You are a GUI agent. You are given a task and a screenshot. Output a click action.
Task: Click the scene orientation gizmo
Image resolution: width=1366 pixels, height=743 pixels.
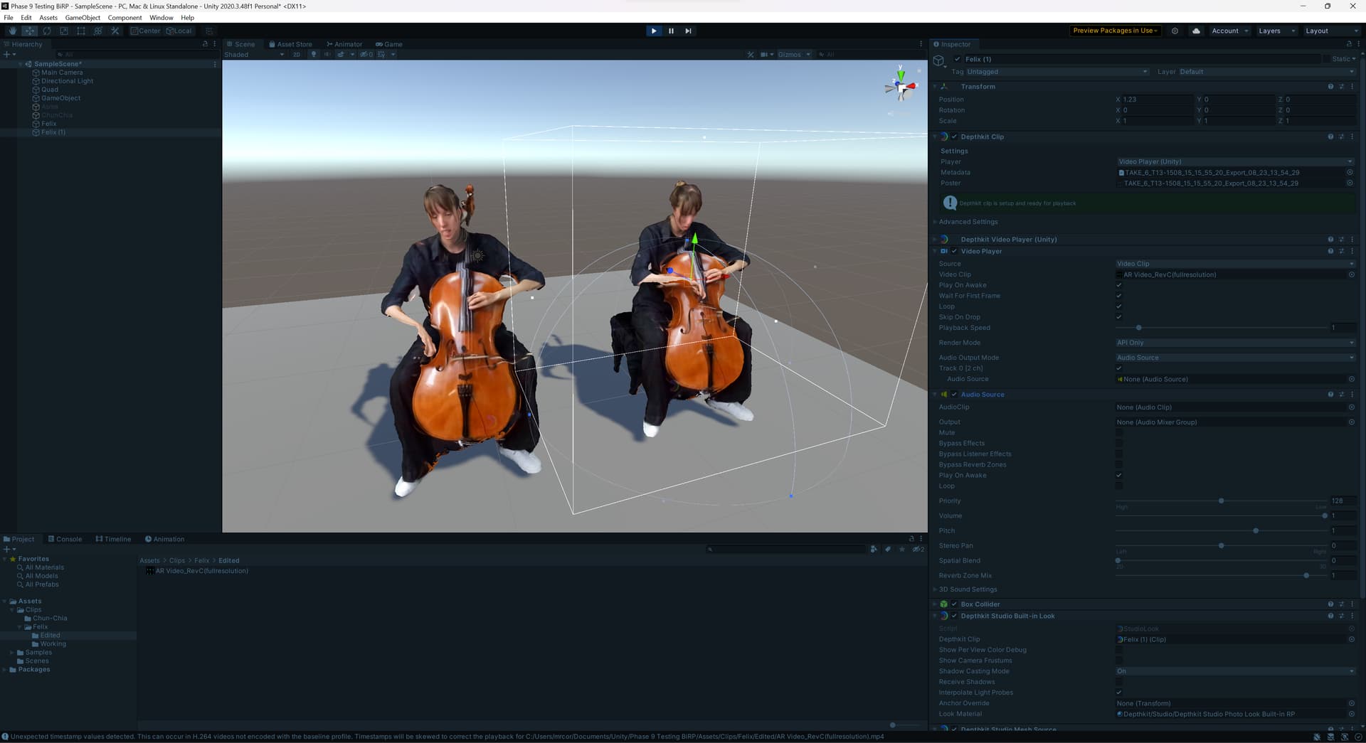point(901,87)
